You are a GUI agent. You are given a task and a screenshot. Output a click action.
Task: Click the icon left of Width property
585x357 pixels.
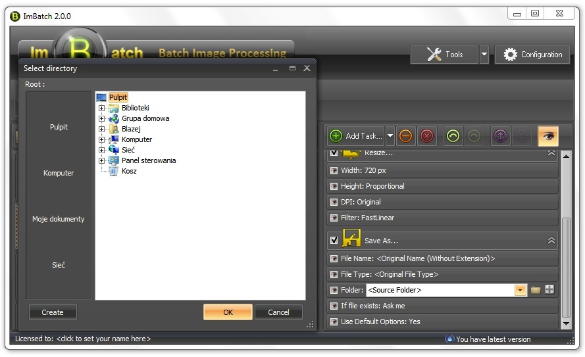pos(334,171)
